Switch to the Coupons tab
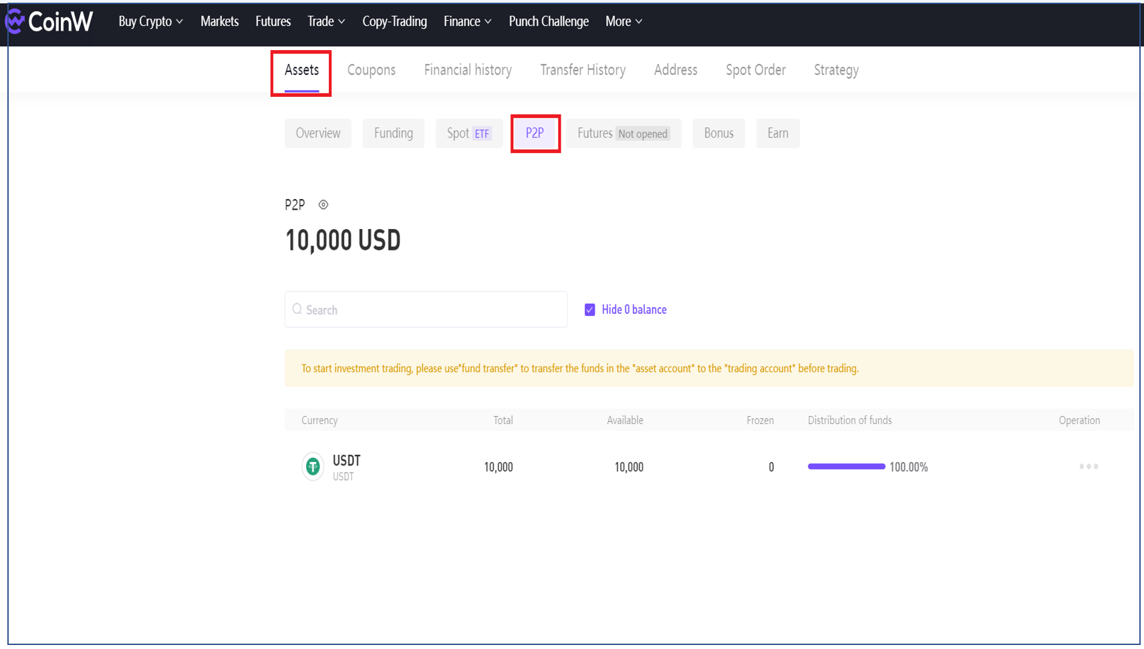This screenshot has width=1144, height=649. pyautogui.click(x=372, y=70)
